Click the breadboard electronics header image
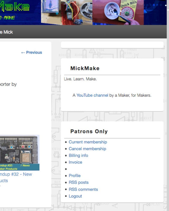This screenshot has height=211, width=169. 67,12
